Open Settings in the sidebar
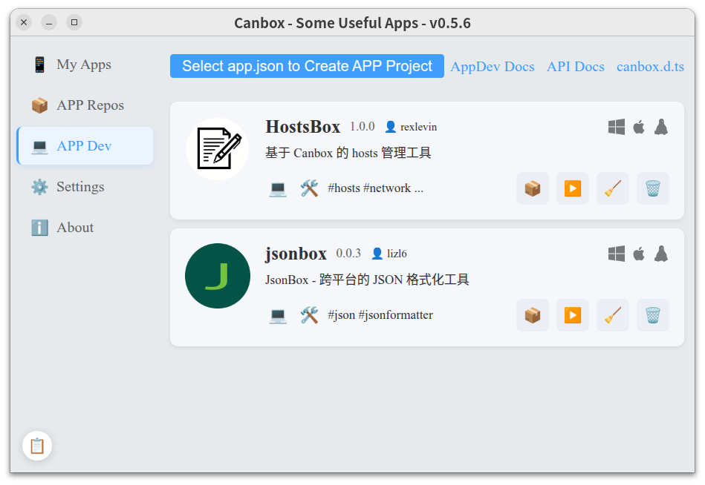The height and width of the screenshot is (485, 705). coord(84,187)
